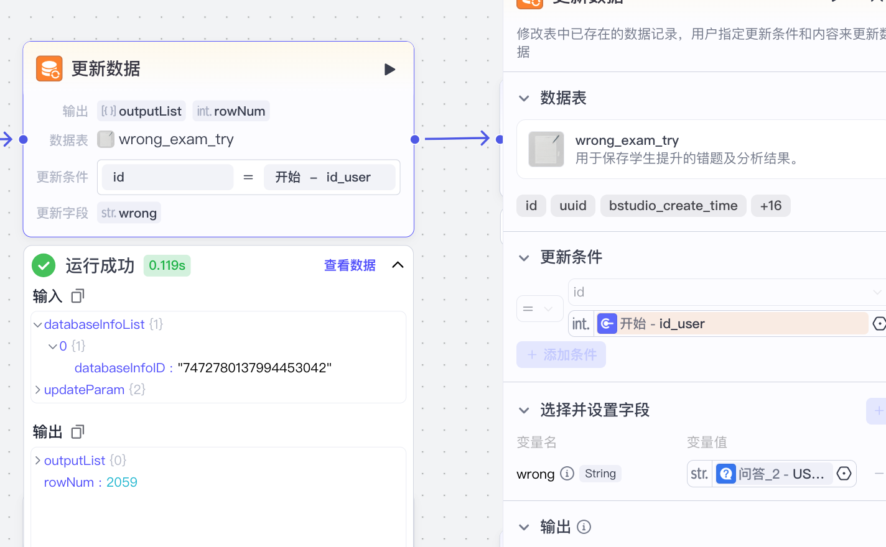The width and height of the screenshot is (886, 547).
Task: Open the id field condition dropdown
Action: [x=725, y=292]
